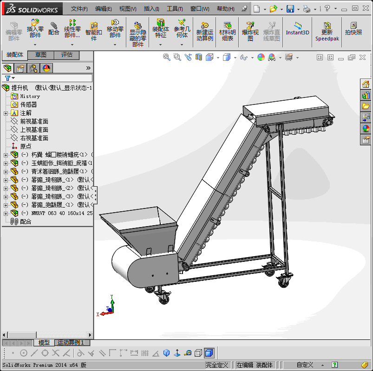Open SolidWorks Resources home icon in task pane
The height and width of the screenshot is (371, 373).
click(366, 84)
